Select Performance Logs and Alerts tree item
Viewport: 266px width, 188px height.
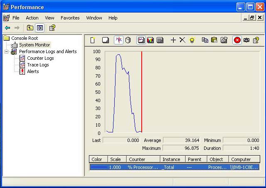48,51
